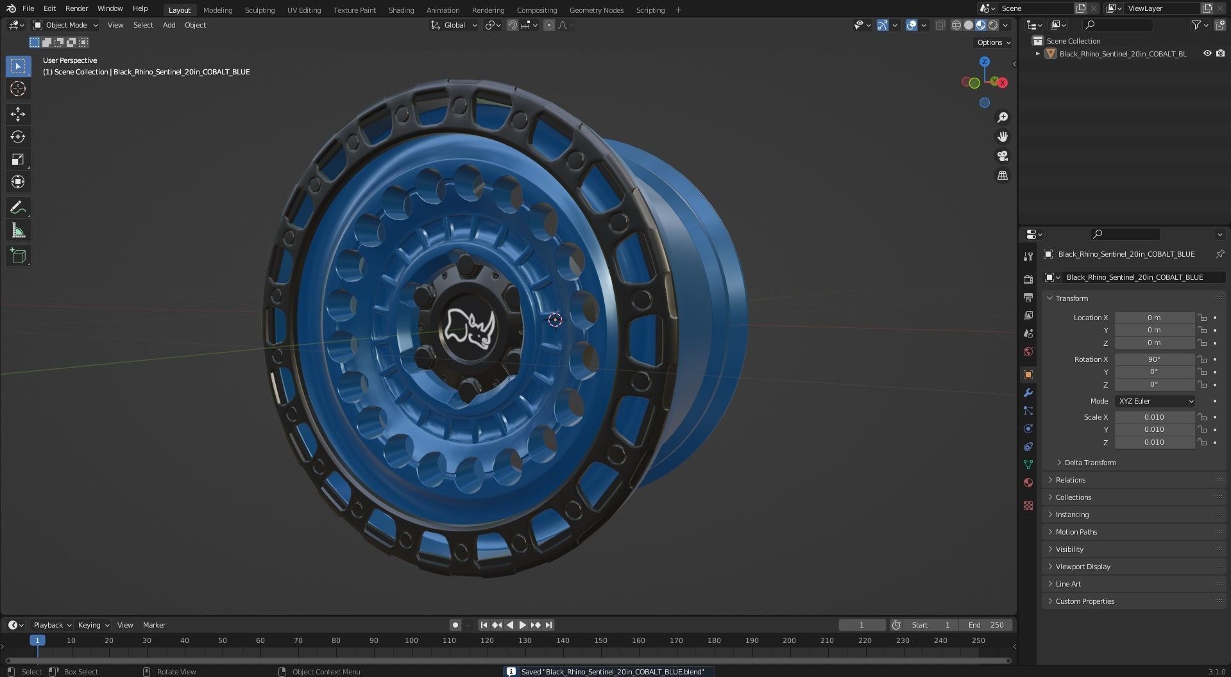Click the object name field in properties
1231x677 pixels.
1142,277
